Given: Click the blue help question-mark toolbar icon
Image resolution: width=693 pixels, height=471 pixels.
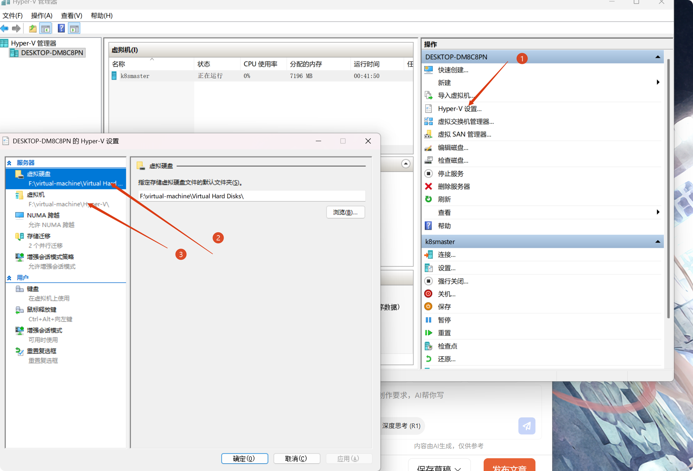Looking at the screenshot, I should click(x=61, y=28).
